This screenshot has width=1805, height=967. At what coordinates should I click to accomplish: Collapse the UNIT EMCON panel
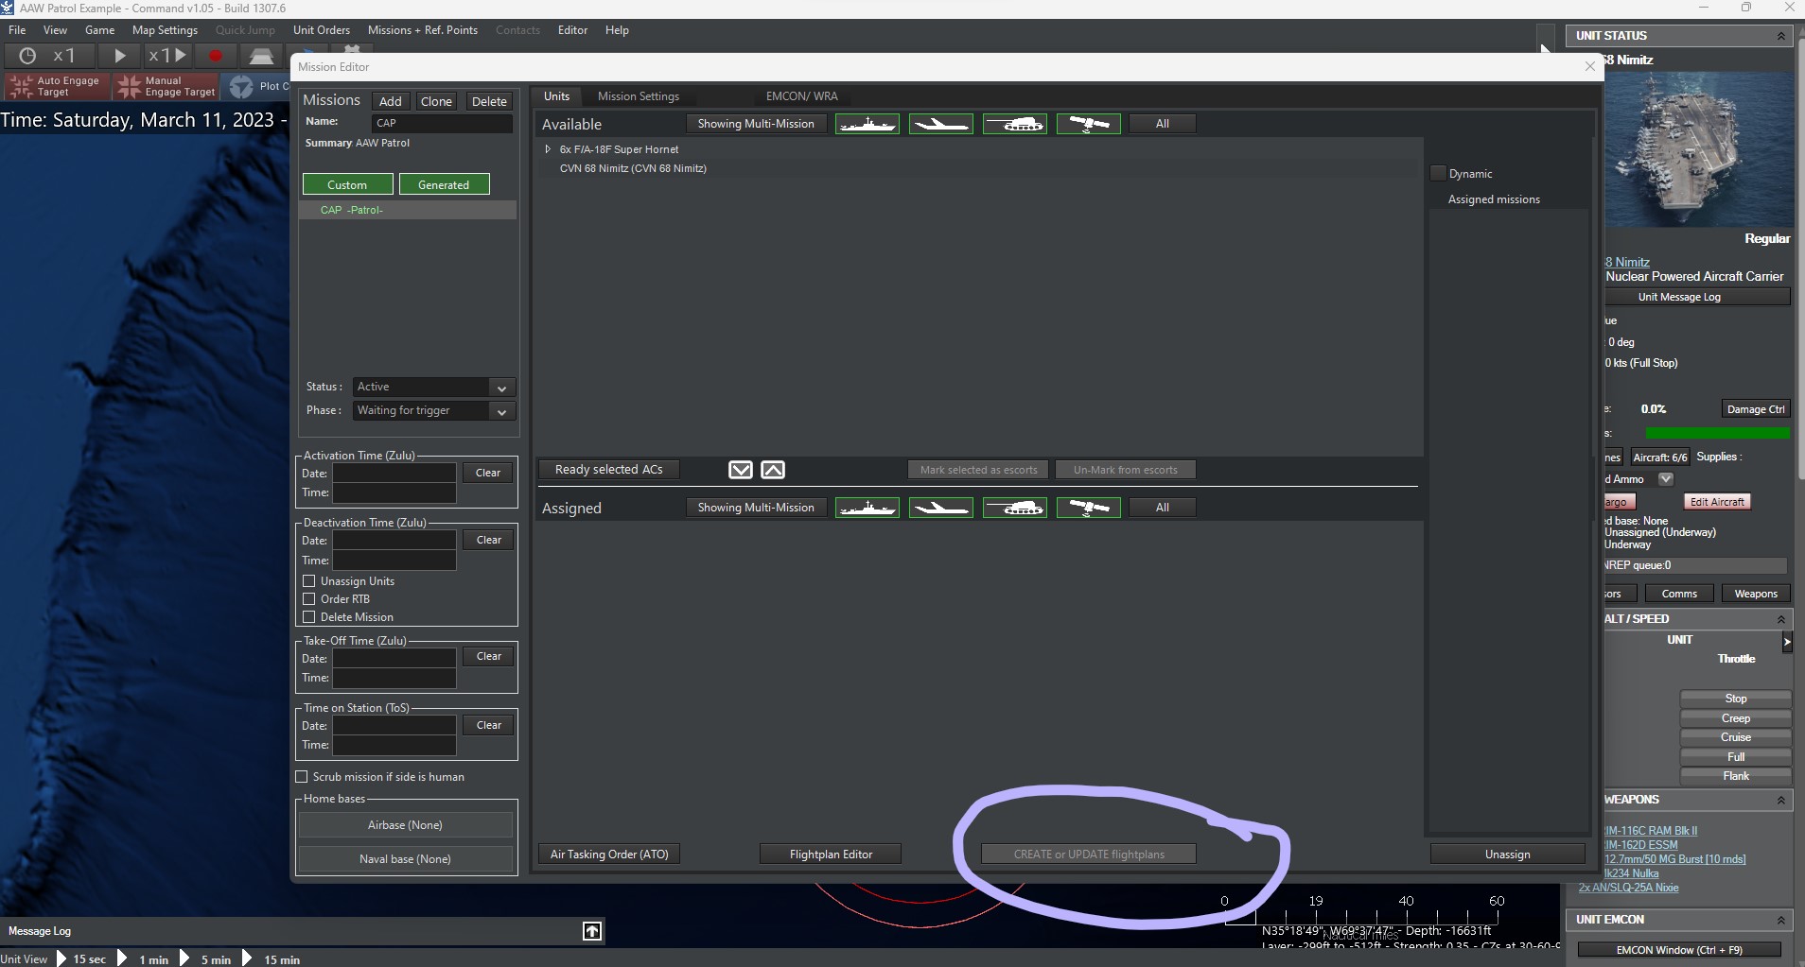(1781, 920)
